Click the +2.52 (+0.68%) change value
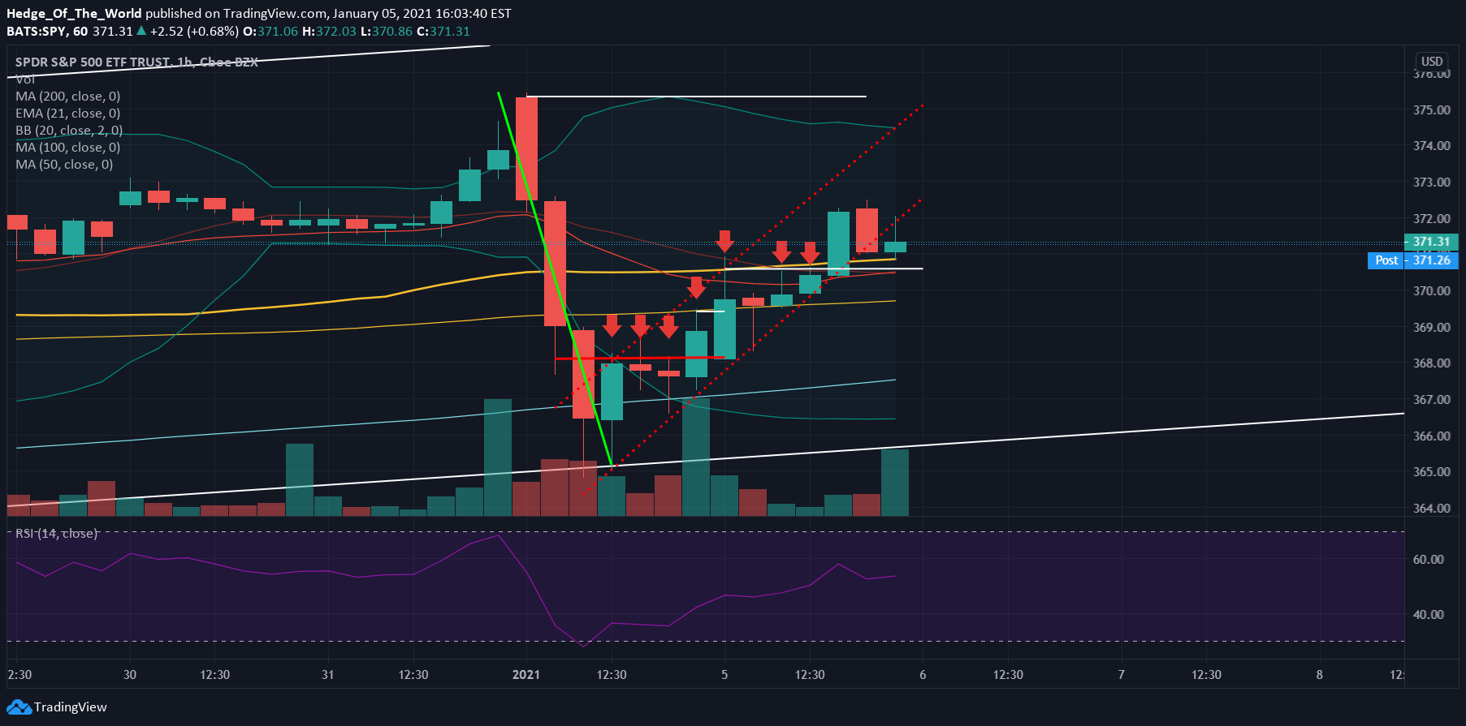 [194, 32]
